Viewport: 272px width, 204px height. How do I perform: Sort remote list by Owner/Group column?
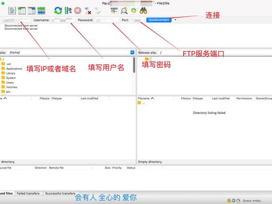coord(264,98)
